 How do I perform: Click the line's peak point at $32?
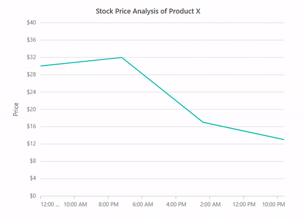121,57
